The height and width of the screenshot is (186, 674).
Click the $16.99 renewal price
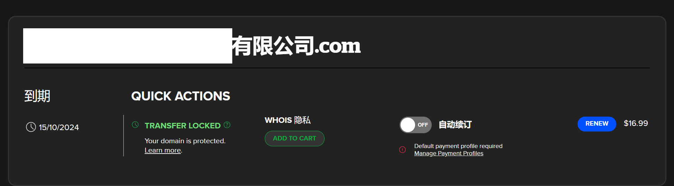tap(636, 124)
